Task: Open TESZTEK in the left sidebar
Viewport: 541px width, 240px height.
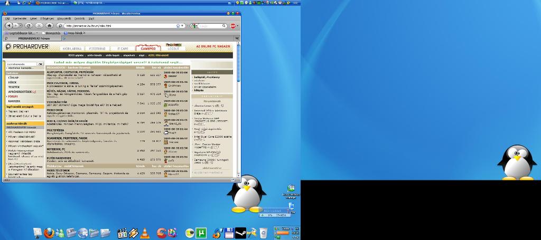Action: pyautogui.click(x=14, y=87)
